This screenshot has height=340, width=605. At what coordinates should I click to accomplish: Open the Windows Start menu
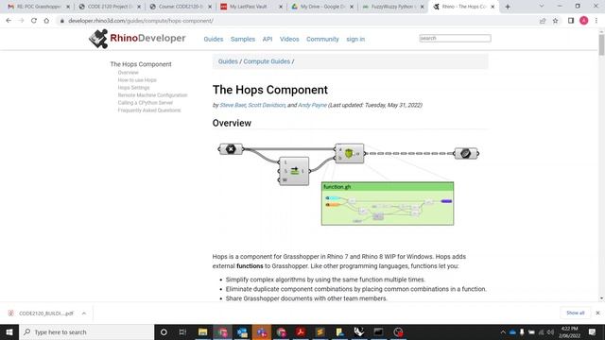[x=9, y=331]
